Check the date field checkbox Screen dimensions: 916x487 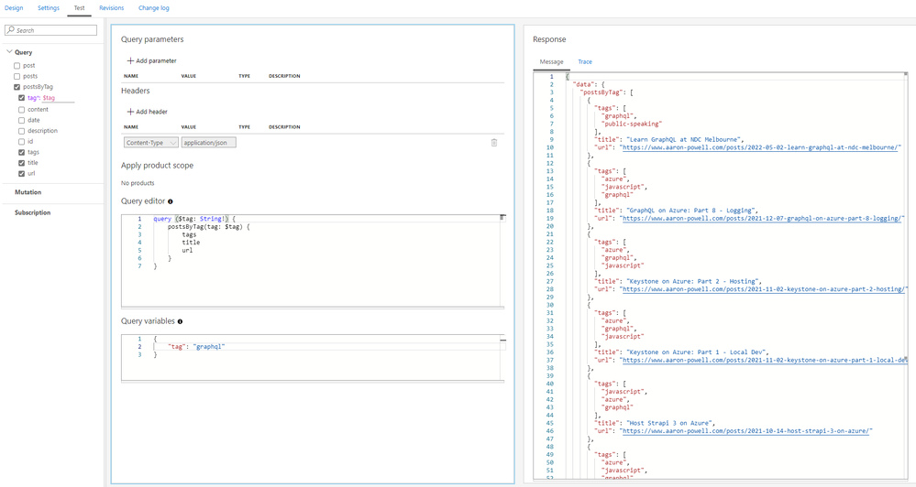pos(22,120)
